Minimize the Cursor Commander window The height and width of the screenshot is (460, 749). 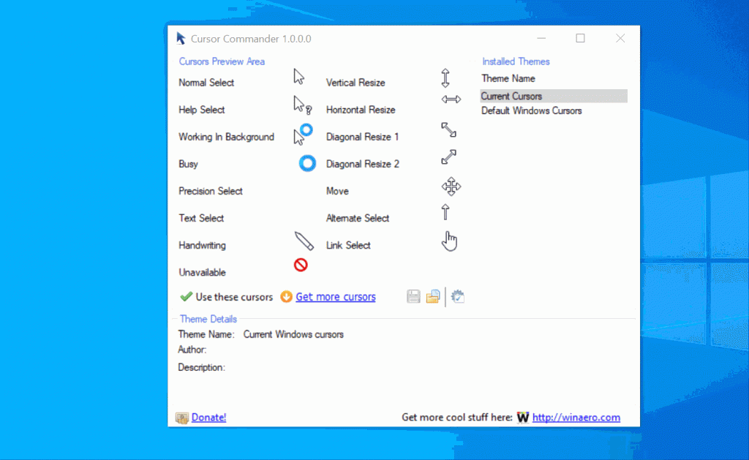click(x=541, y=38)
